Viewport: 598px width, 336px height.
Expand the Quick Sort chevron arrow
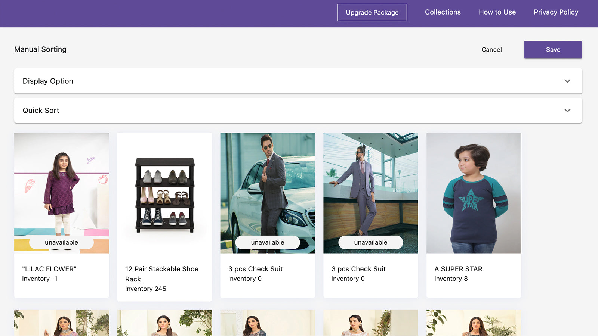tap(567, 111)
